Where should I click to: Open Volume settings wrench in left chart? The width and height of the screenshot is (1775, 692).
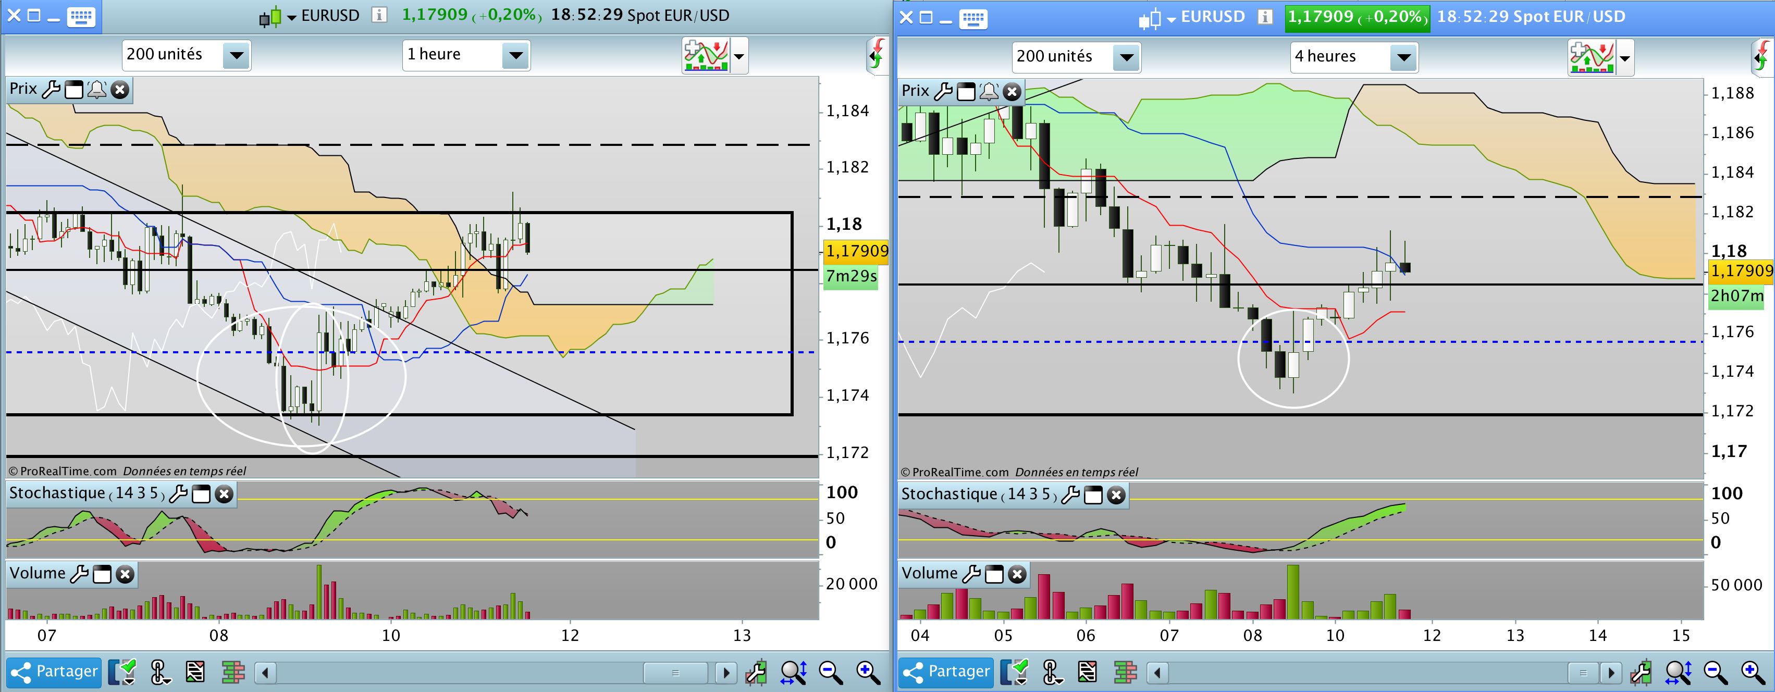coord(79,573)
